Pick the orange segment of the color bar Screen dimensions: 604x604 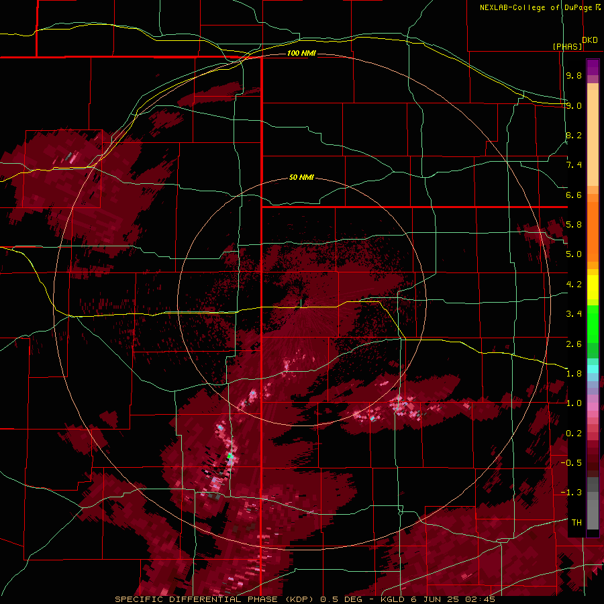[x=593, y=228]
